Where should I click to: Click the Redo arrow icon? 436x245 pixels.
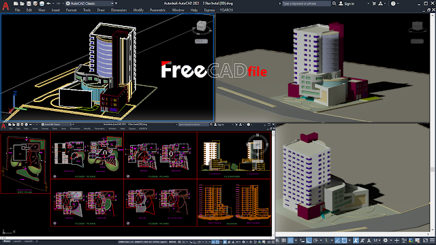coord(58,3)
